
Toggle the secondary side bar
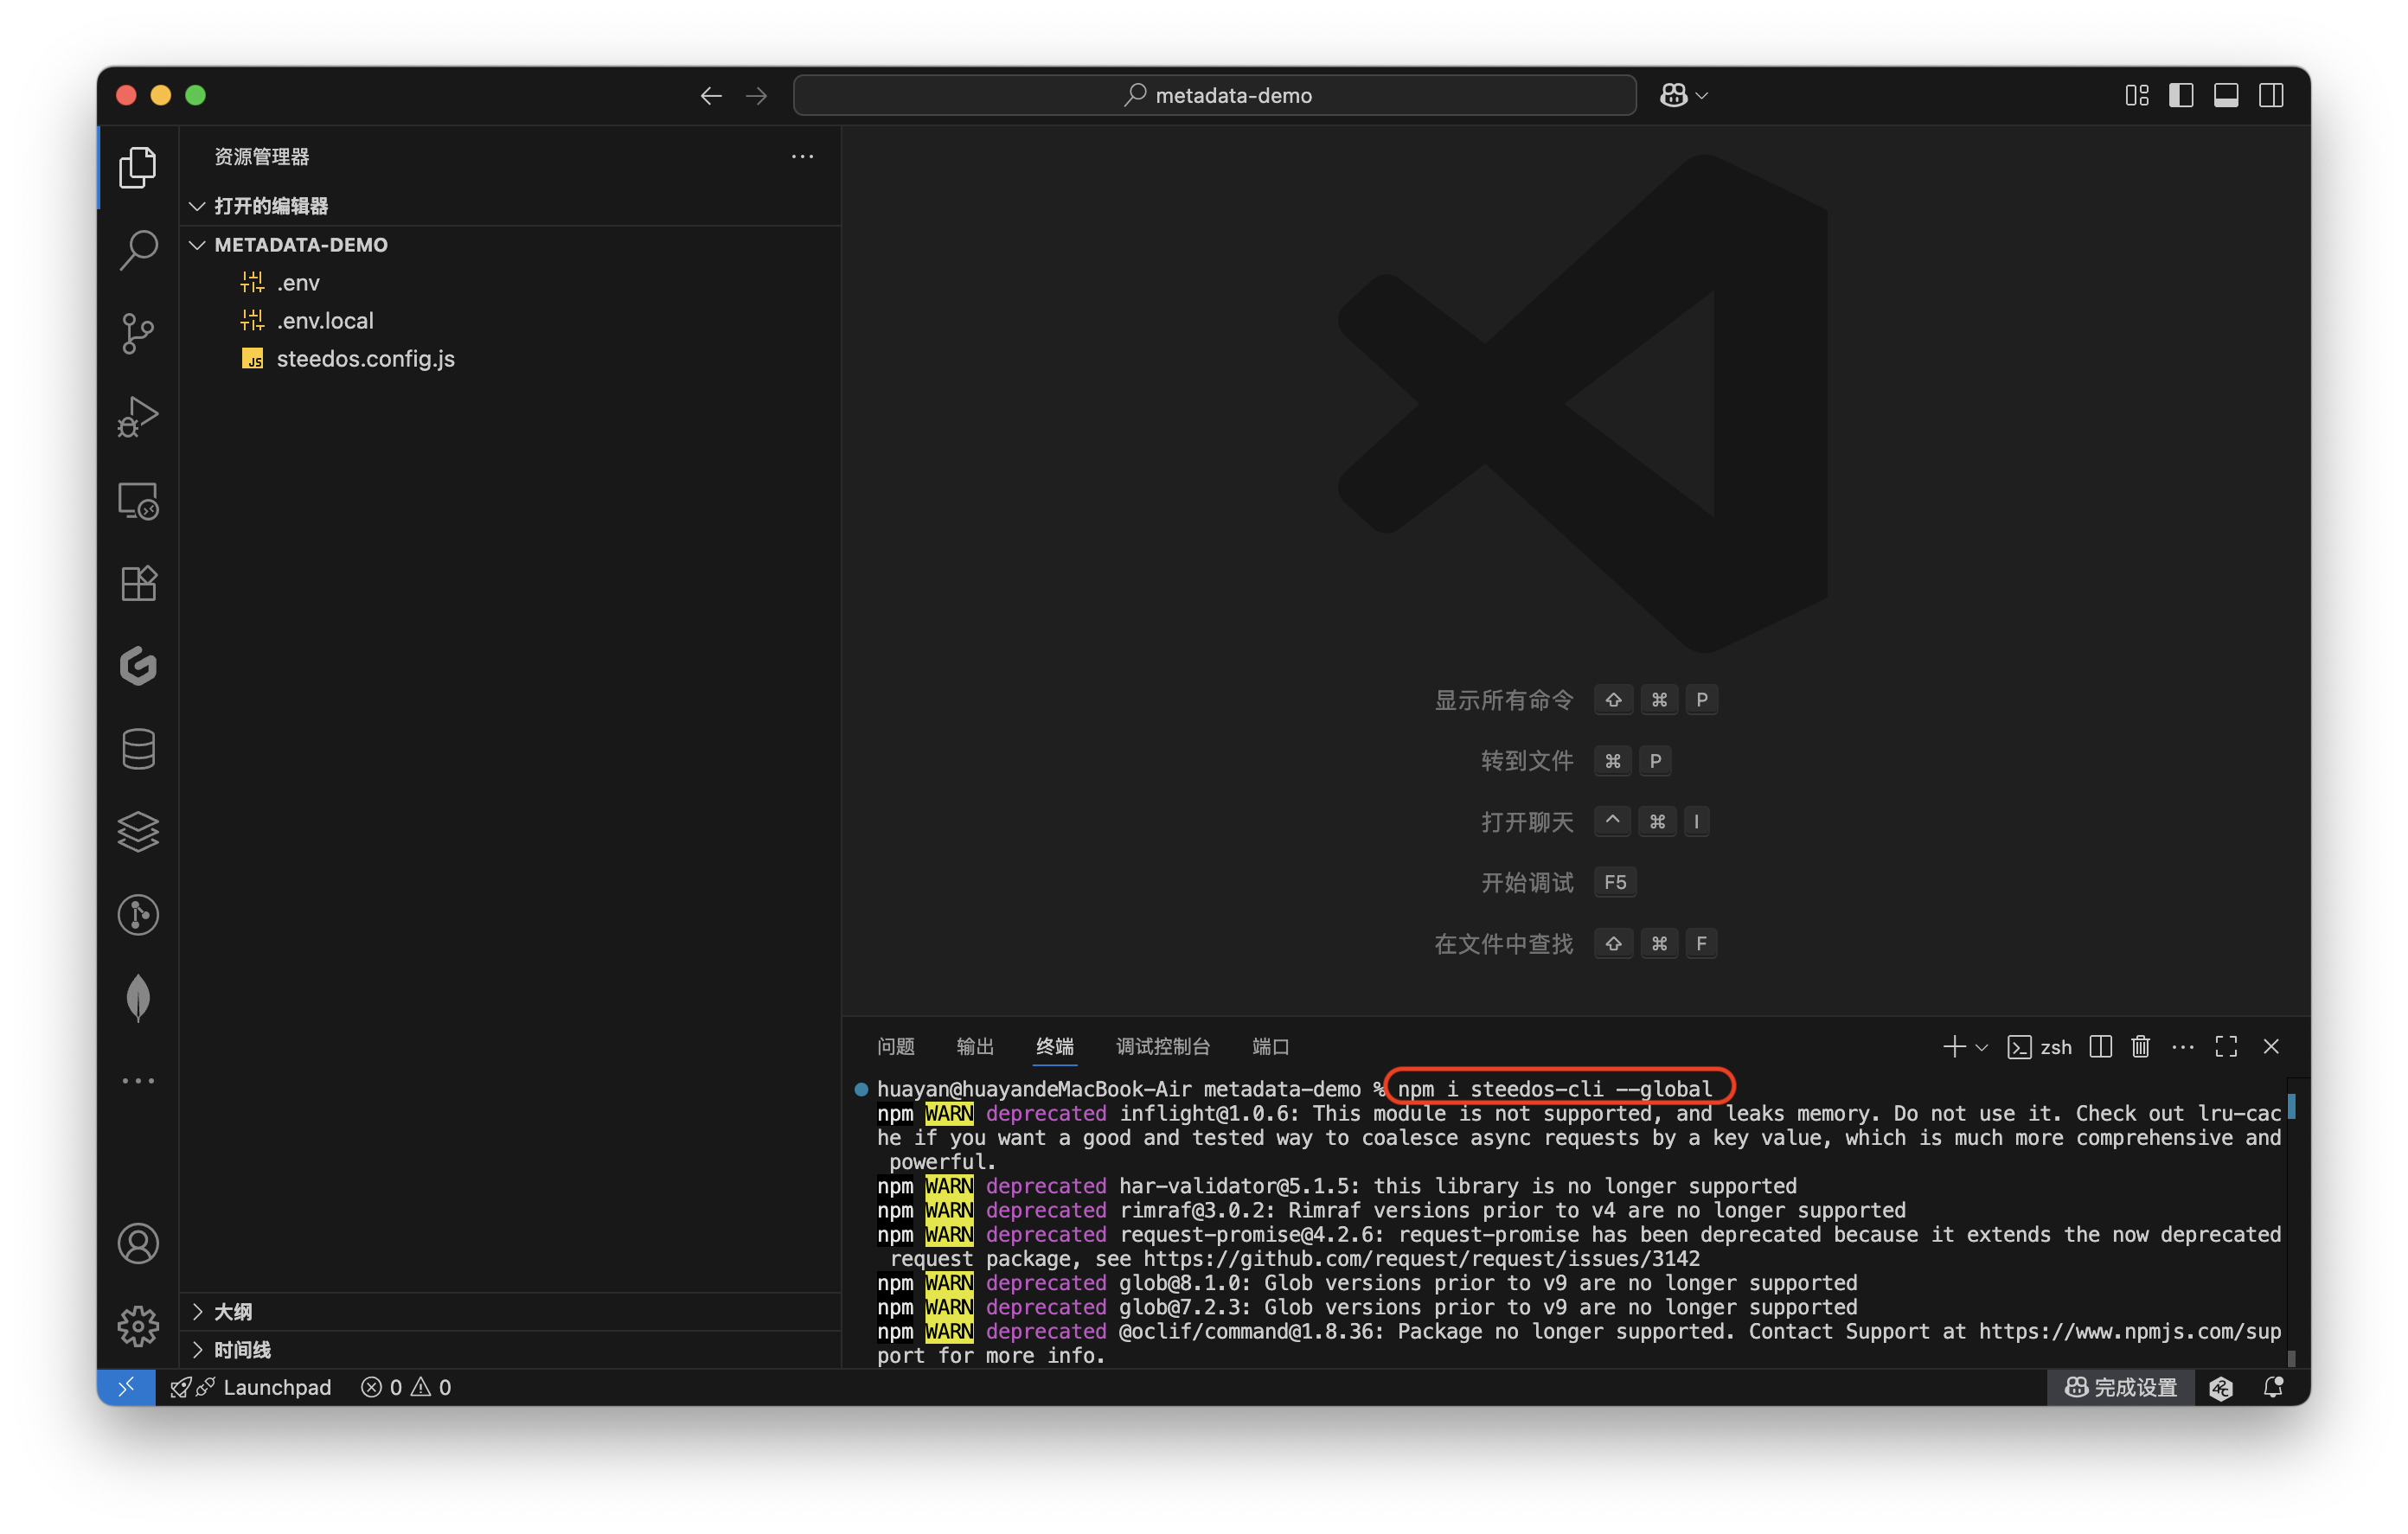(2271, 95)
